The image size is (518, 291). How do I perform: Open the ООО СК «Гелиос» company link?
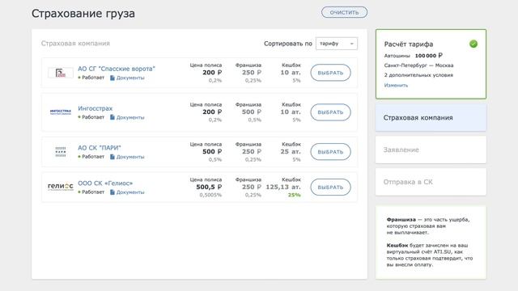pyautogui.click(x=105, y=183)
